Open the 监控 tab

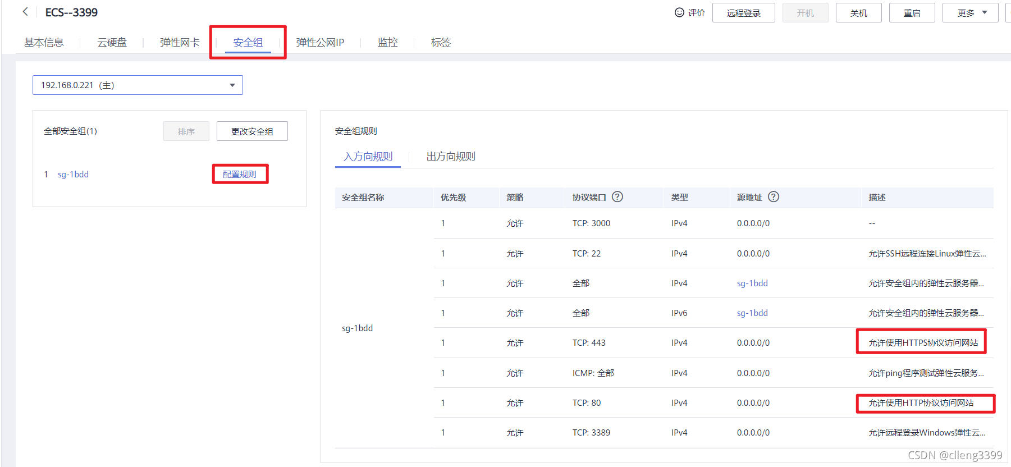point(387,43)
